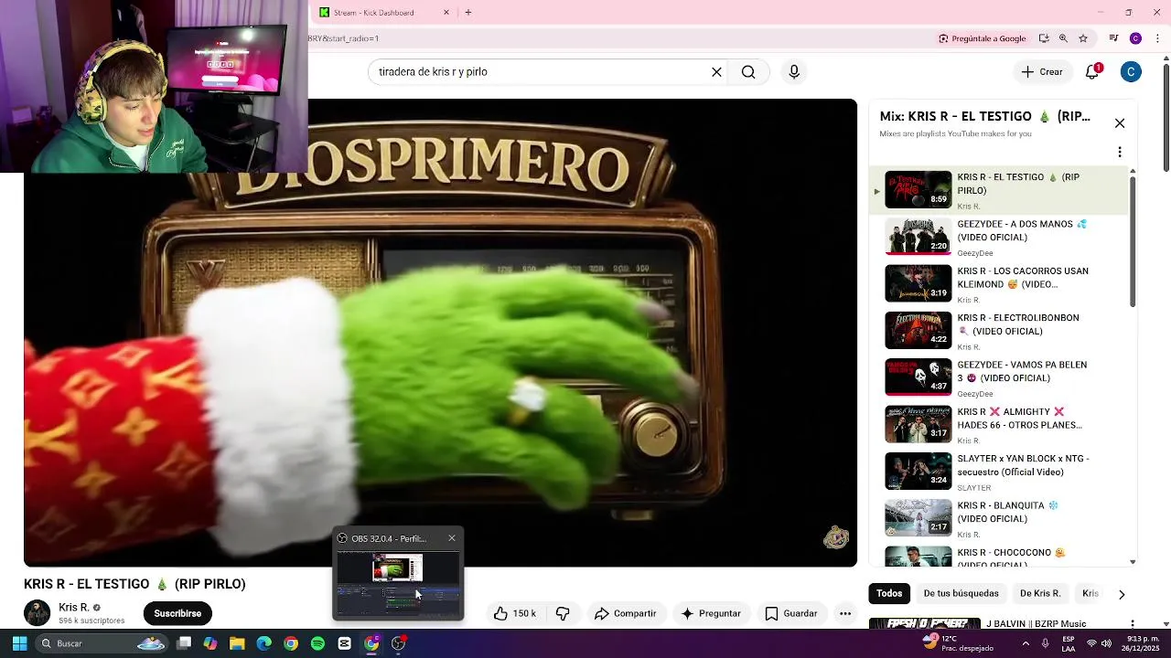
Task: Click the Compartir share button
Action: [x=626, y=613]
